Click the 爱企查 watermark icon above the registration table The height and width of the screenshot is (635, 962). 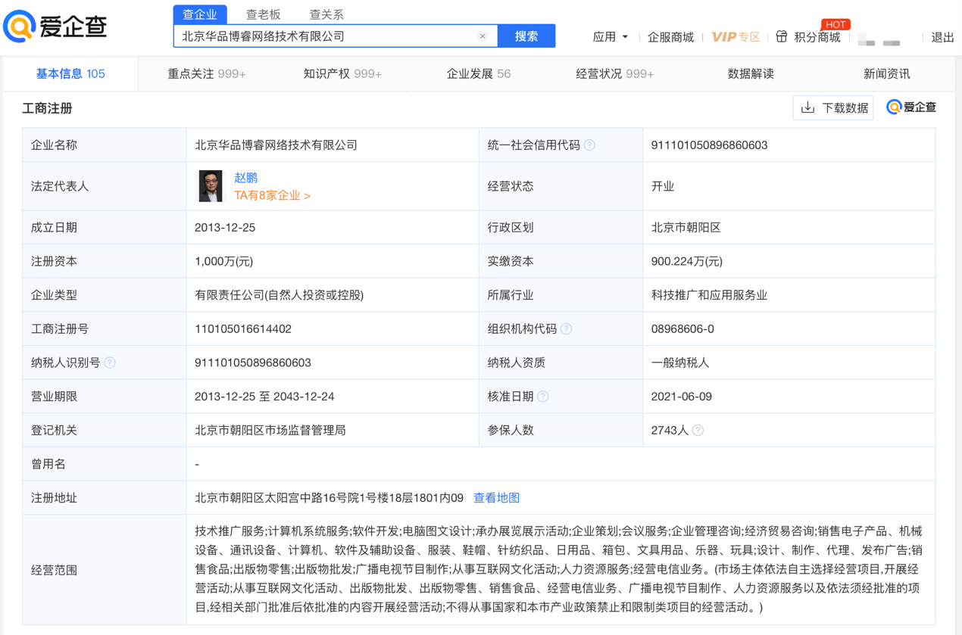(895, 107)
